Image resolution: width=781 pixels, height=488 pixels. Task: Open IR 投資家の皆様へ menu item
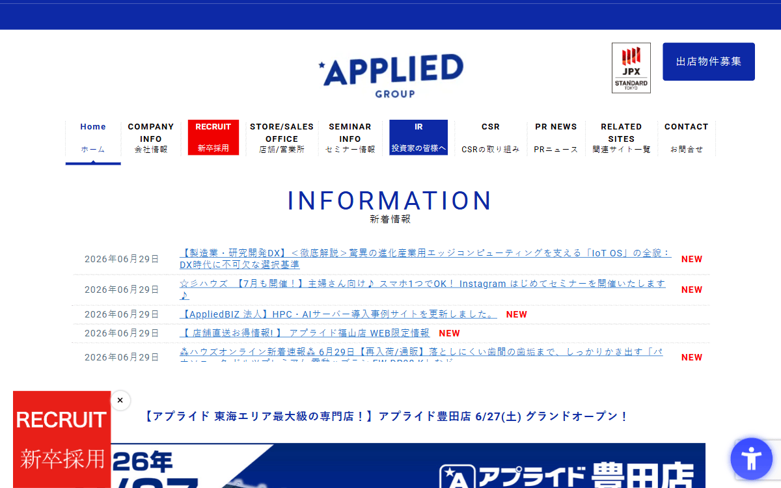418,137
